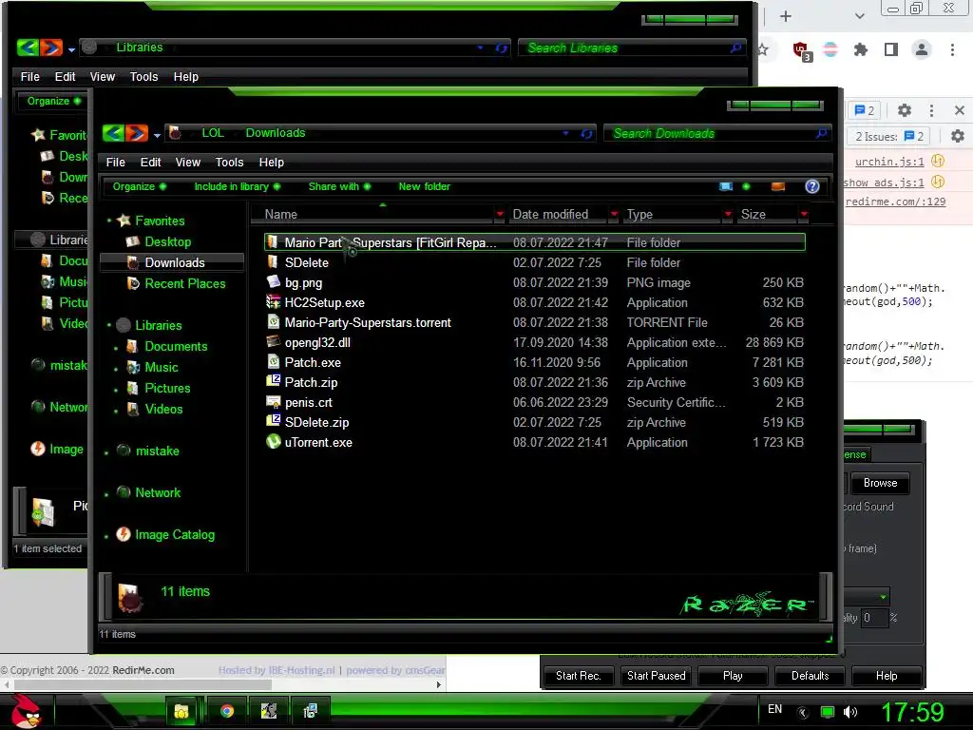Select Network in navigation pane
973x730 pixels.
tap(158, 493)
